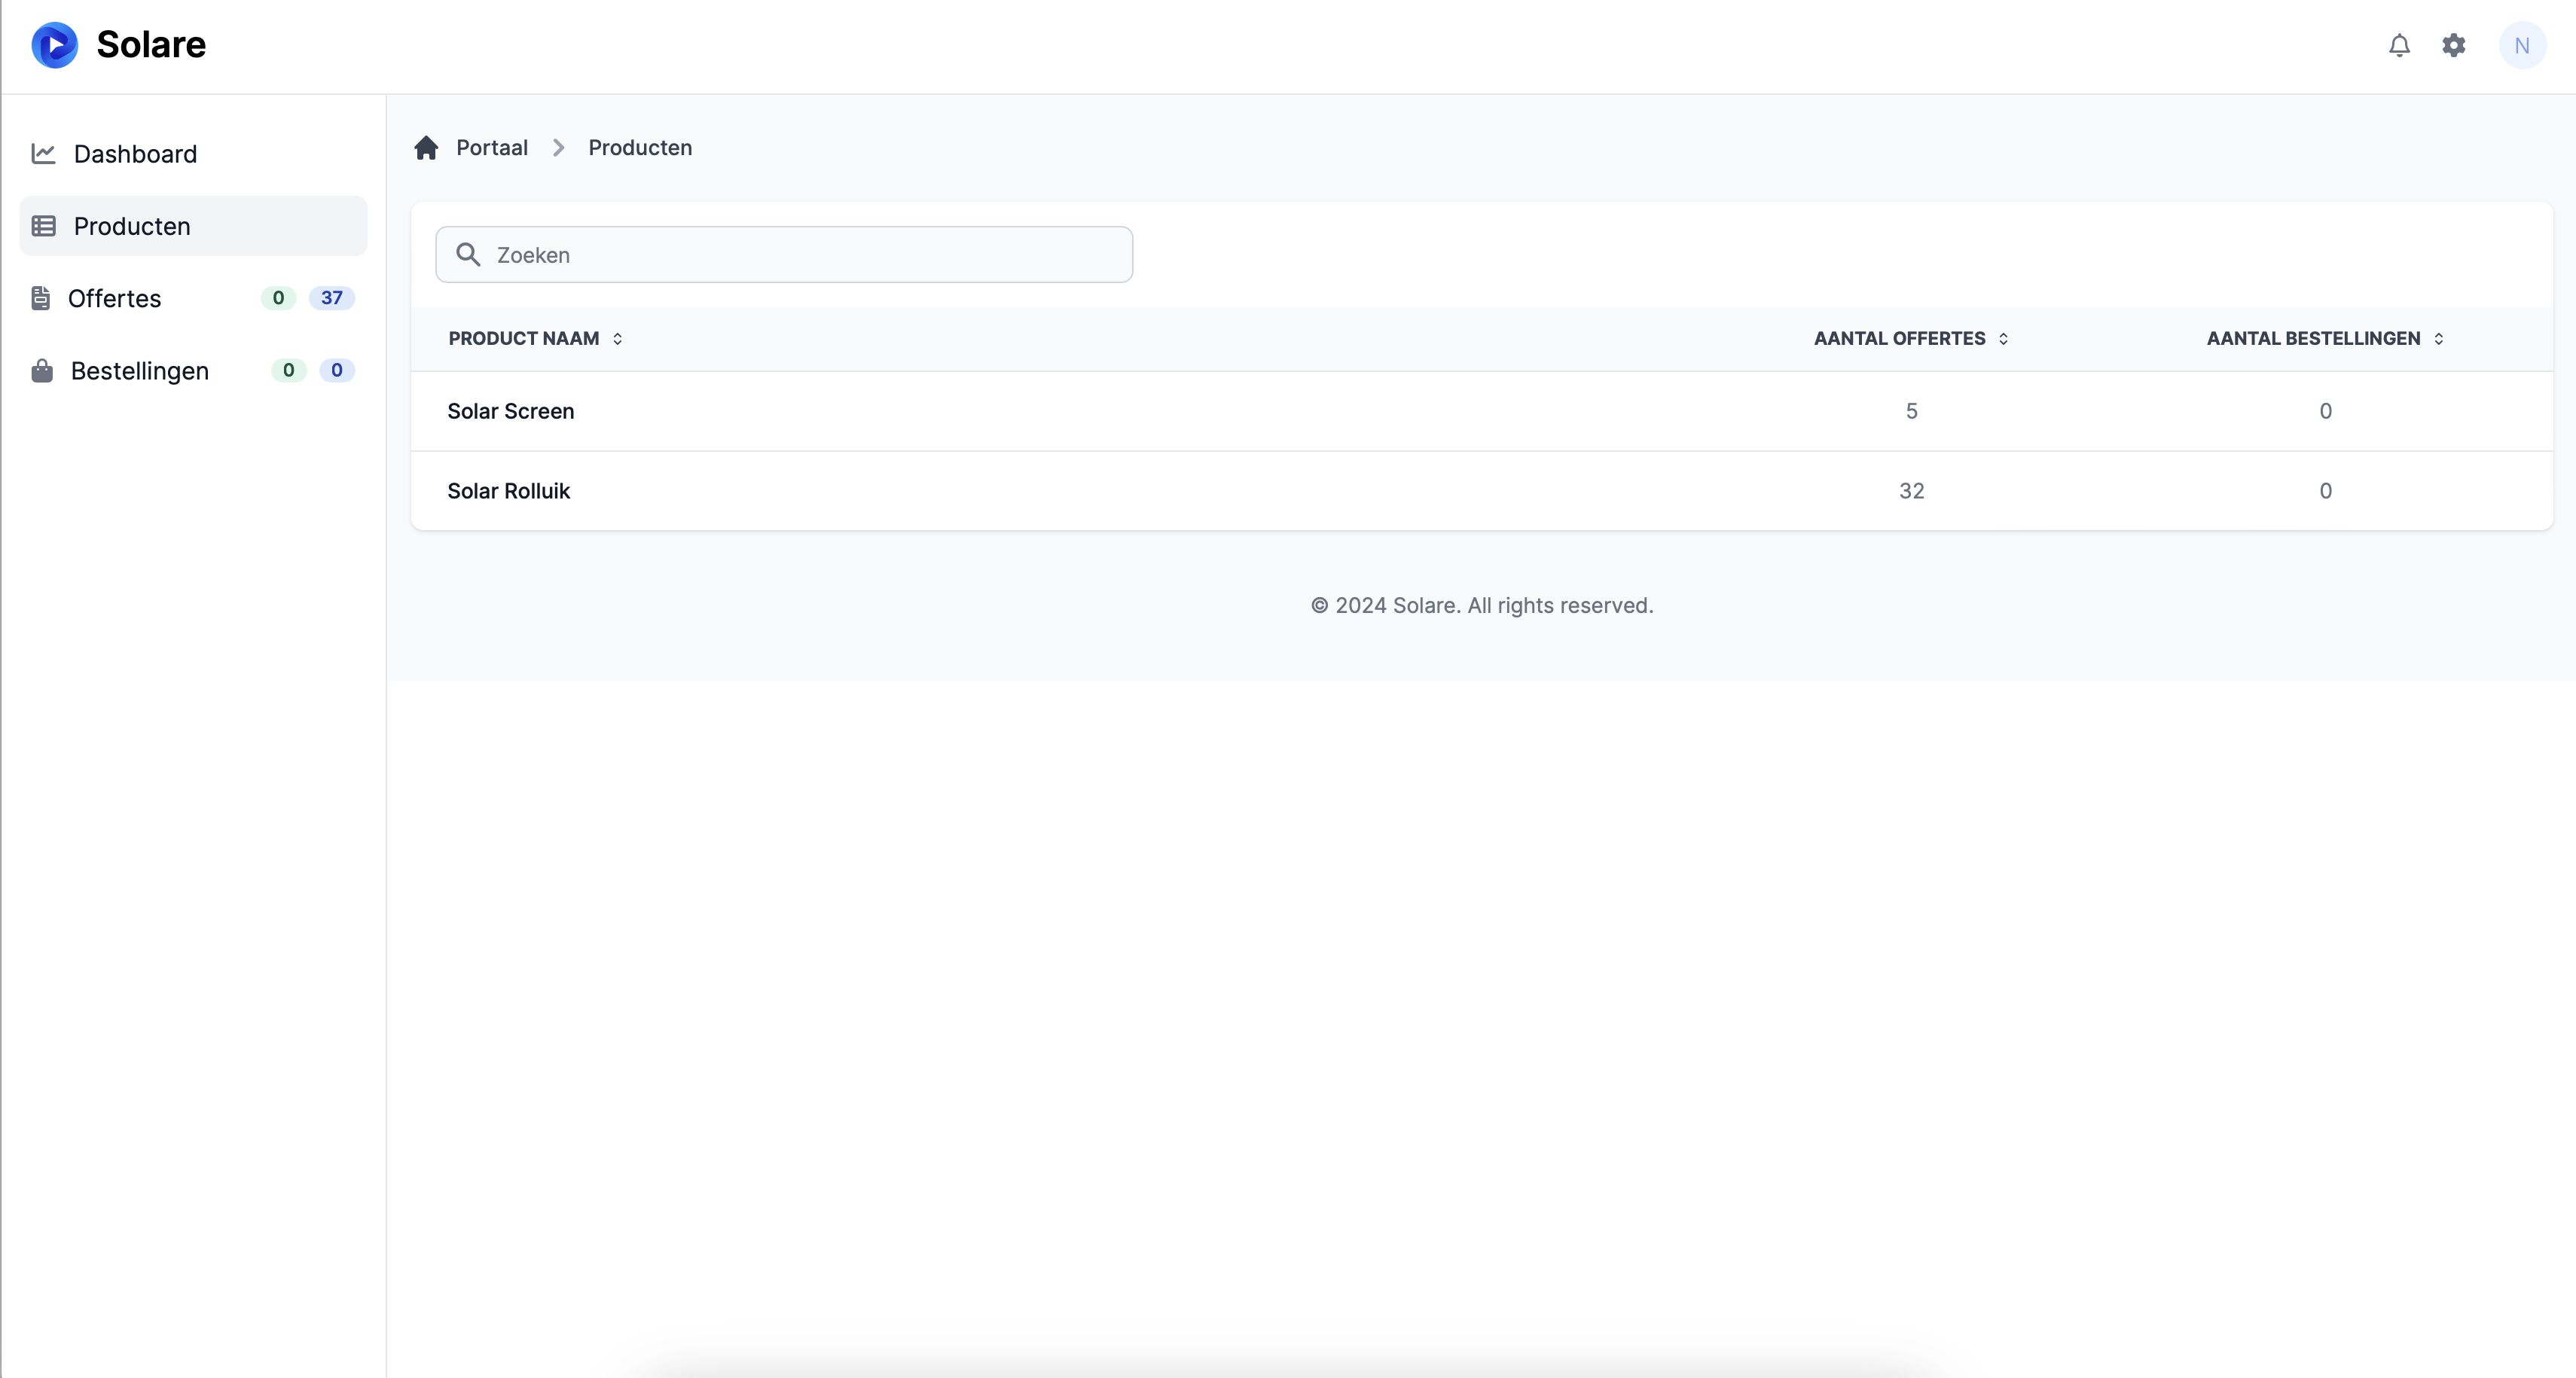The width and height of the screenshot is (2576, 1378).
Task: Click Bestellingen blue badge 0
Action: click(337, 370)
